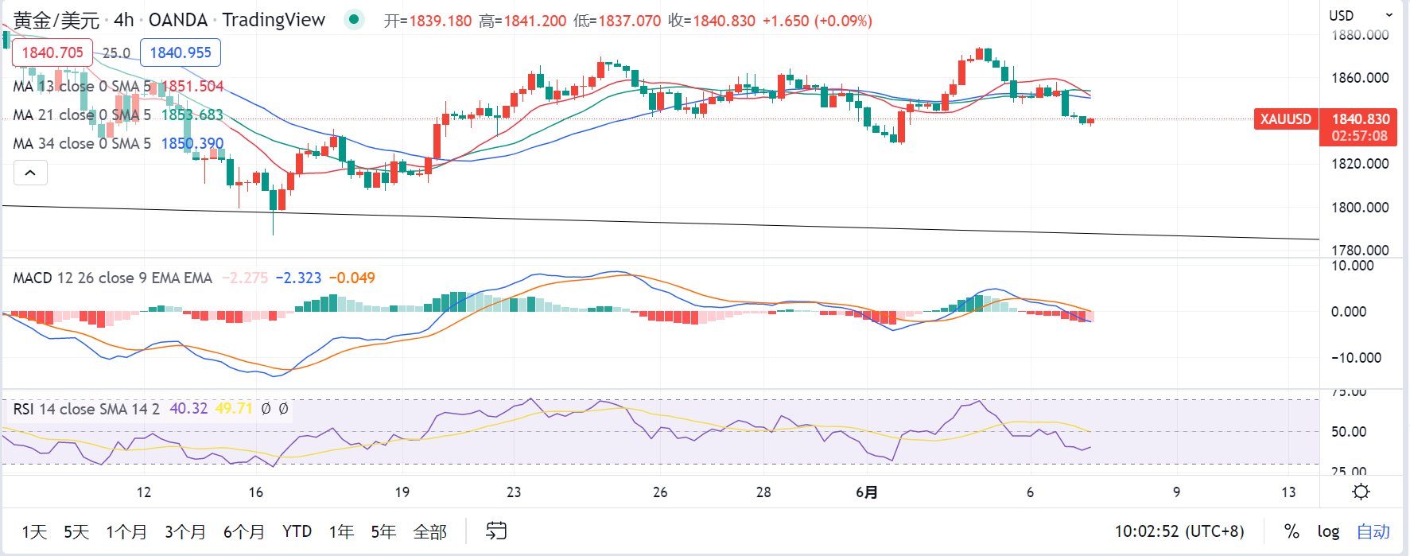Image resolution: width=1410 pixels, height=556 pixels.
Task: Click the MACD histogram value -2.275
Action: click(245, 278)
